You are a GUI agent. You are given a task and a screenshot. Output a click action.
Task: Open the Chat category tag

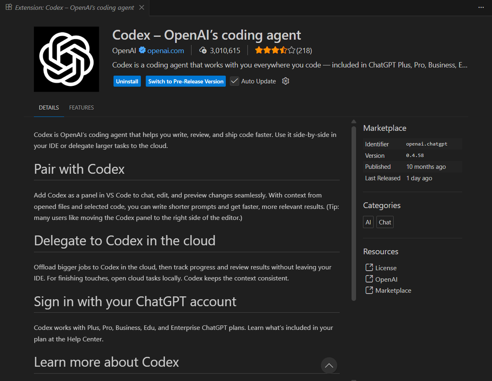pyautogui.click(x=385, y=222)
